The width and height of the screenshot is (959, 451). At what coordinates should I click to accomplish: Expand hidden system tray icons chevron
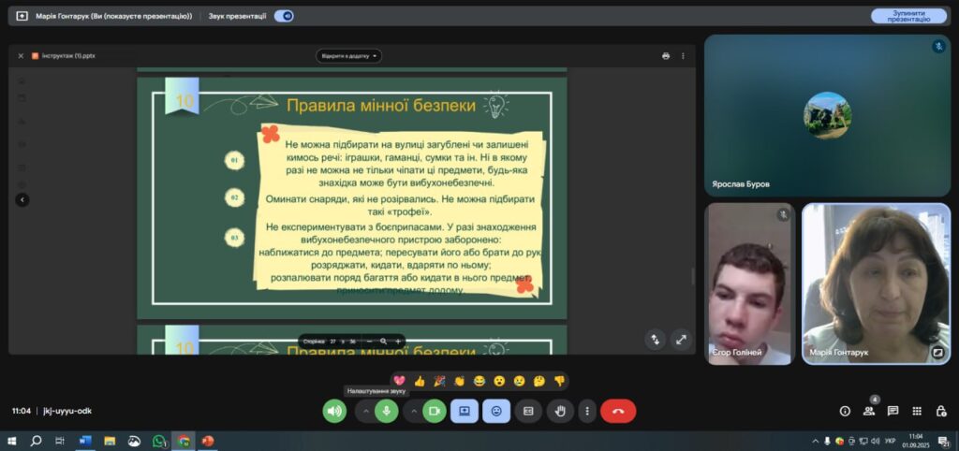point(816,442)
